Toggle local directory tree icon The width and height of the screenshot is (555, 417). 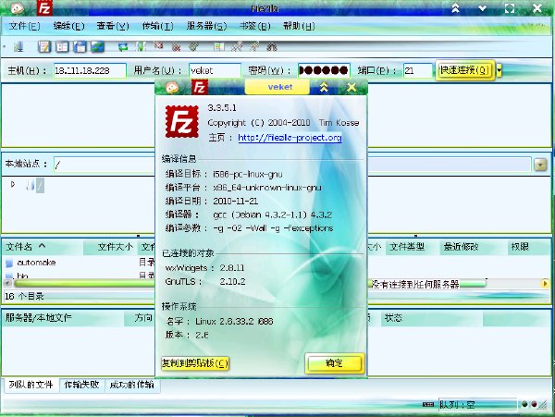click(x=62, y=46)
